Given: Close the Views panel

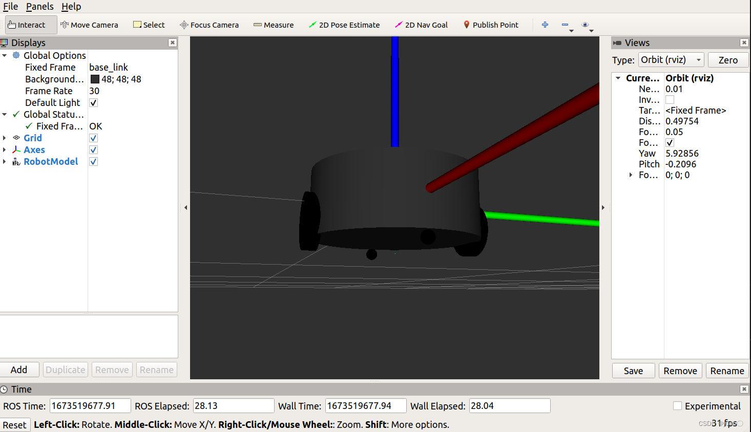Looking at the screenshot, I should pos(744,42).
